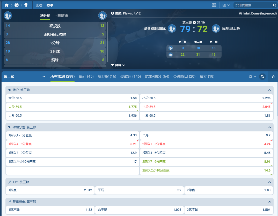Toggle the pin on 1X2. 第三節 market

click(10, 182)
